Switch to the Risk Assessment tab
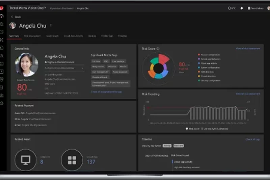Screen dimensions: 270x180 [32, 36]
